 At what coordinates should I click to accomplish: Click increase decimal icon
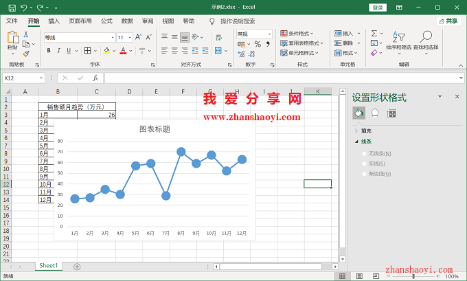pos(241,54)
